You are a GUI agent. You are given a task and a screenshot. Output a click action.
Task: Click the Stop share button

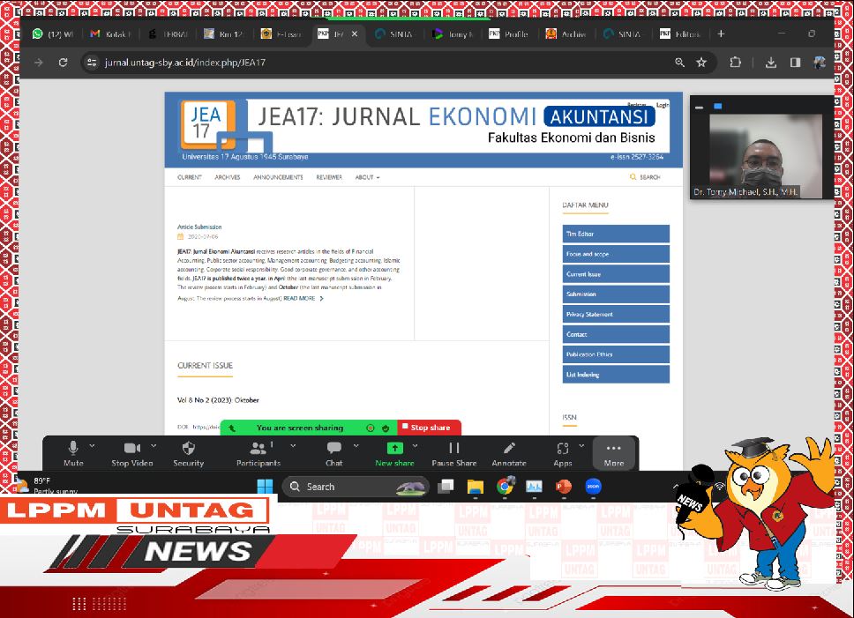(x=430, y=428)
